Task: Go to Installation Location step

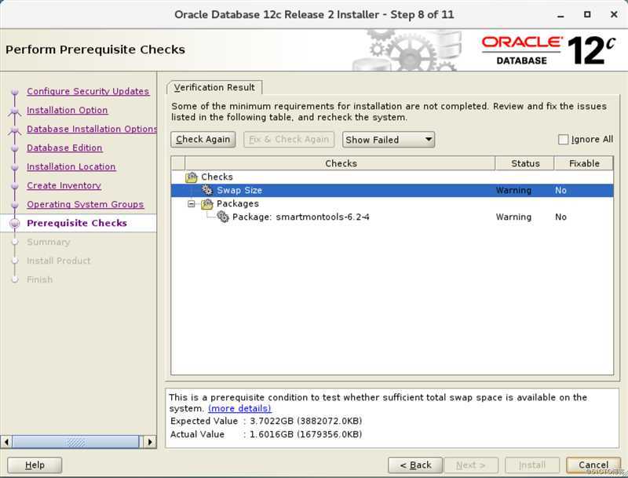Action: coord(71,166)
